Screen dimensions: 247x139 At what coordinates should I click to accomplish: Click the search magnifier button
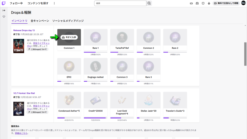pyautogui.click(x=149, y=3)
